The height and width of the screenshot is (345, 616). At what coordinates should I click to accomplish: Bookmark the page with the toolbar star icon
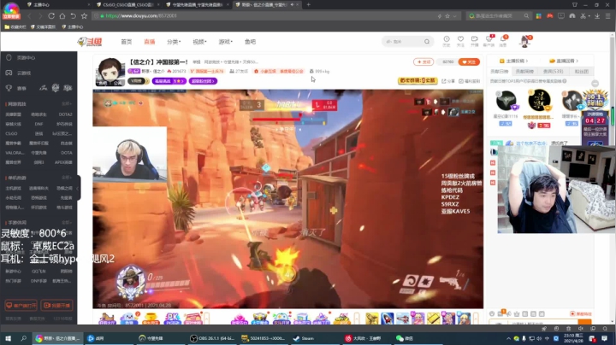click(84, 16)
